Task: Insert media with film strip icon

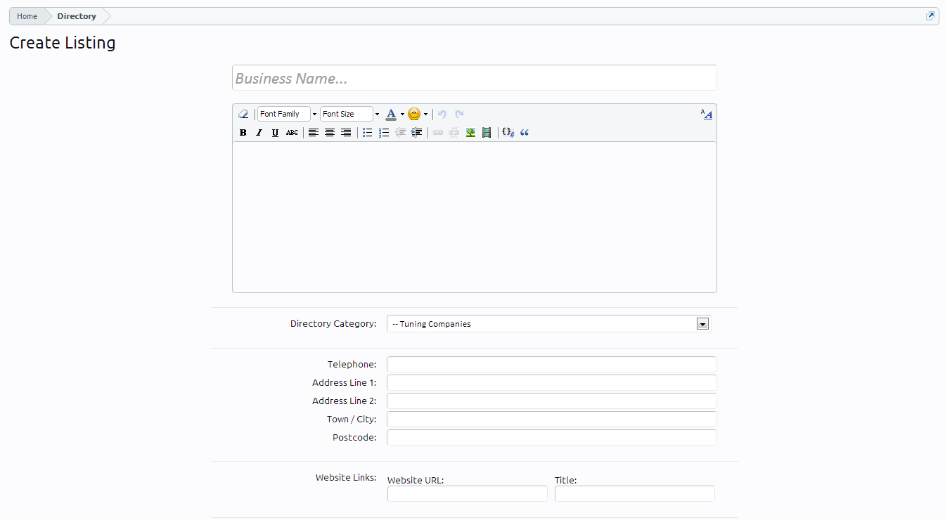Action: coord(487,132)
